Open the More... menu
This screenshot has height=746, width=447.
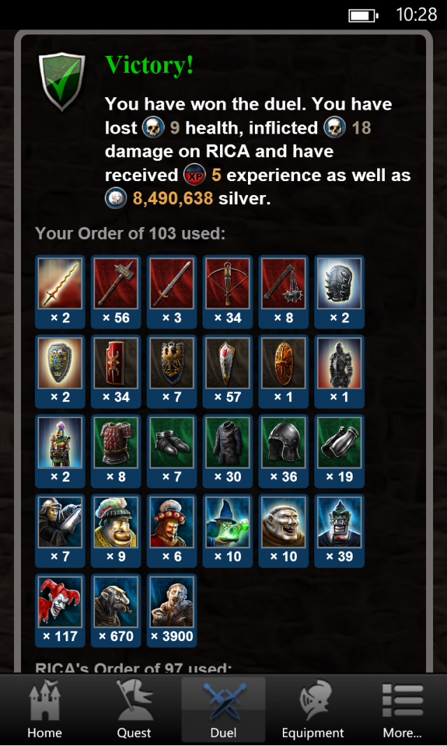[402, 709]
